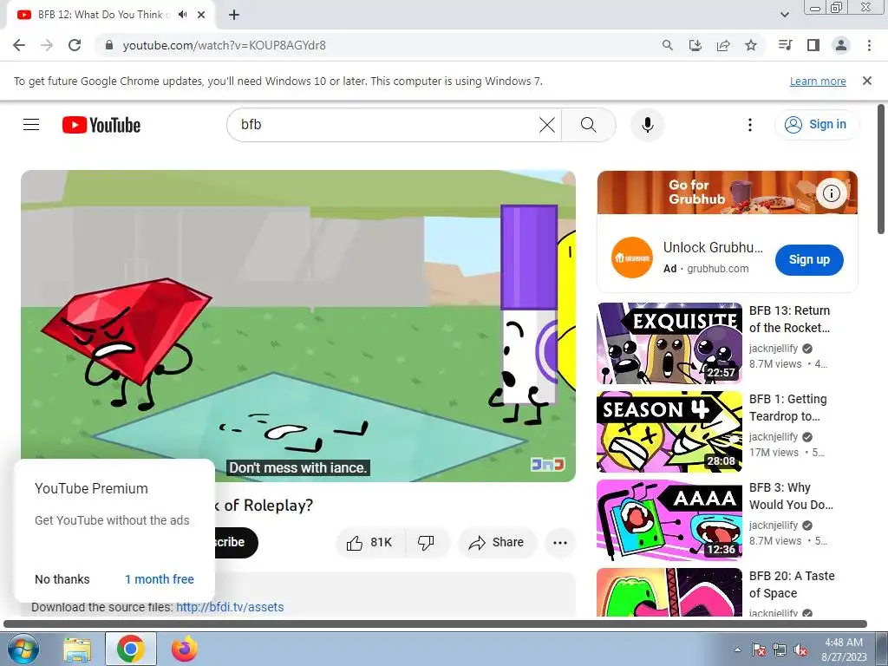Go back in browser history

(x=19, y=45)
